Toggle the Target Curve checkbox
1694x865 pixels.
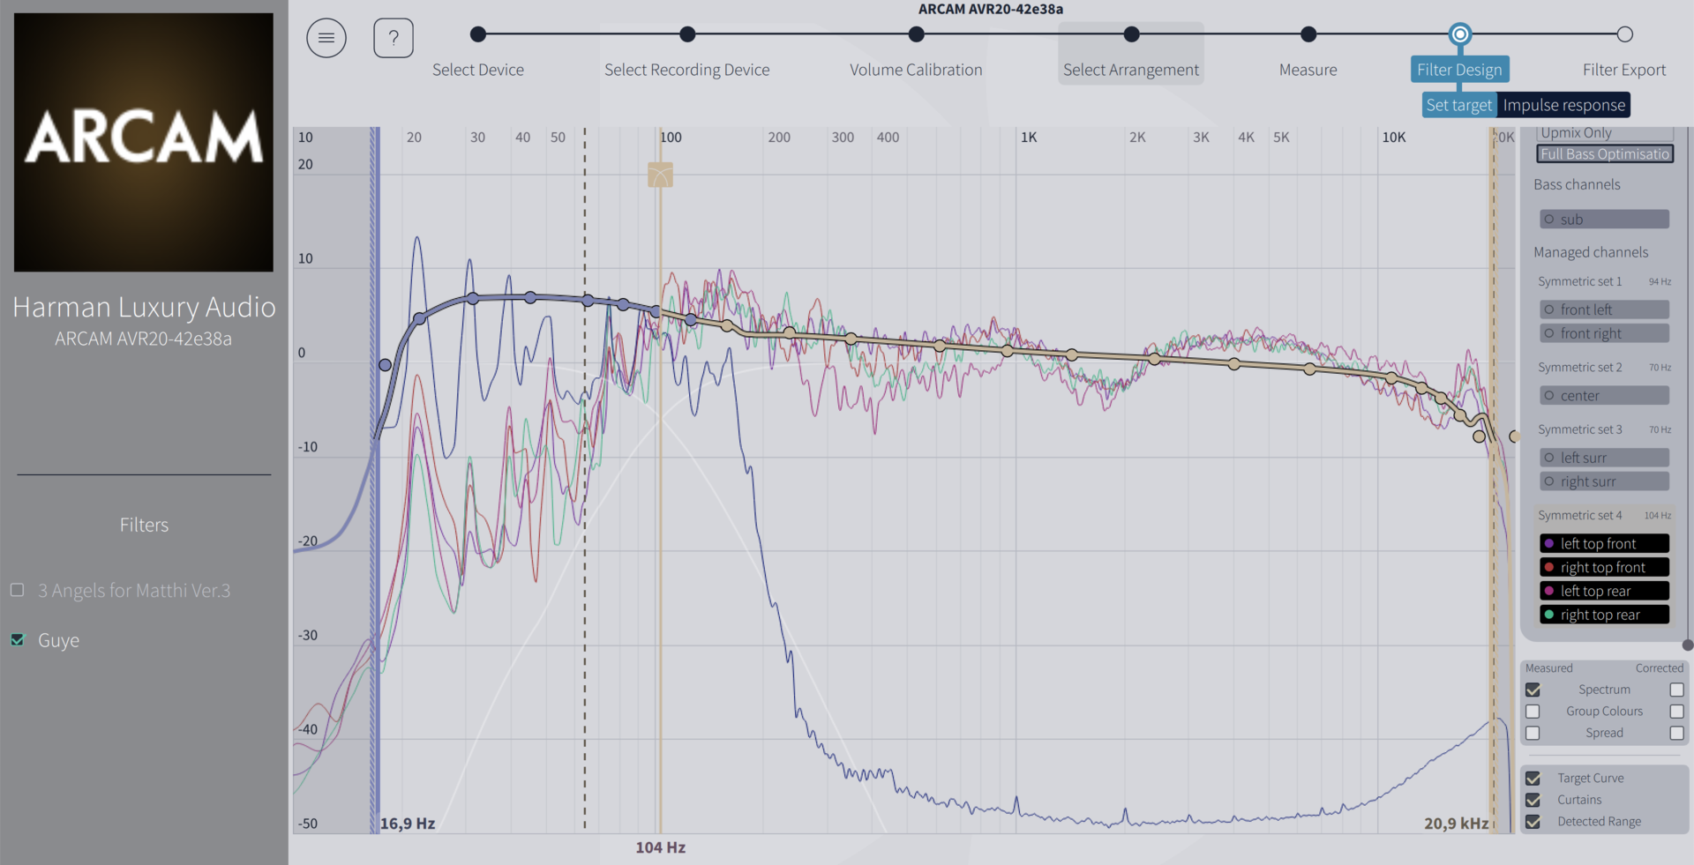click(1533, 779)
